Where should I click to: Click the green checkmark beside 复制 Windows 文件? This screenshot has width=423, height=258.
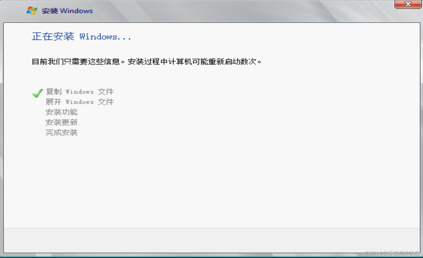tap(38, 93)
